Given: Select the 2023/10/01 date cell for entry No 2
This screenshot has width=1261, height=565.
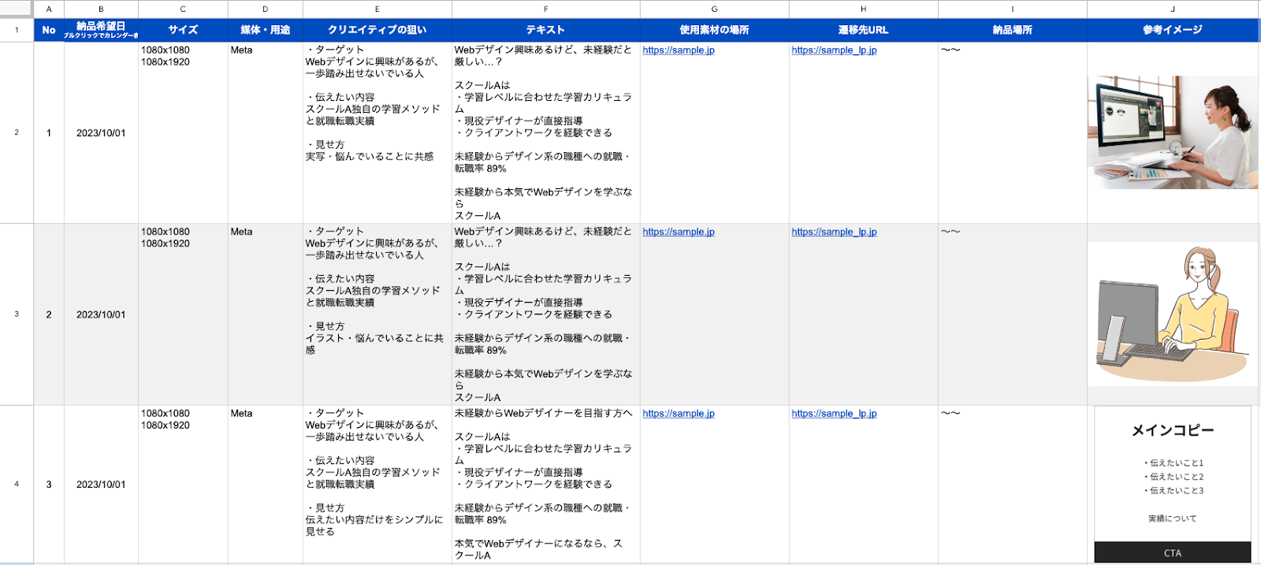Looking at the screenshot, I should click(101, 314).
